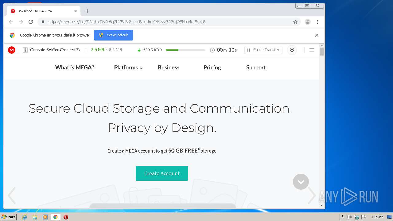The image size is (393, 221).
Task: Open the Support page
Action: pos(256,68)
